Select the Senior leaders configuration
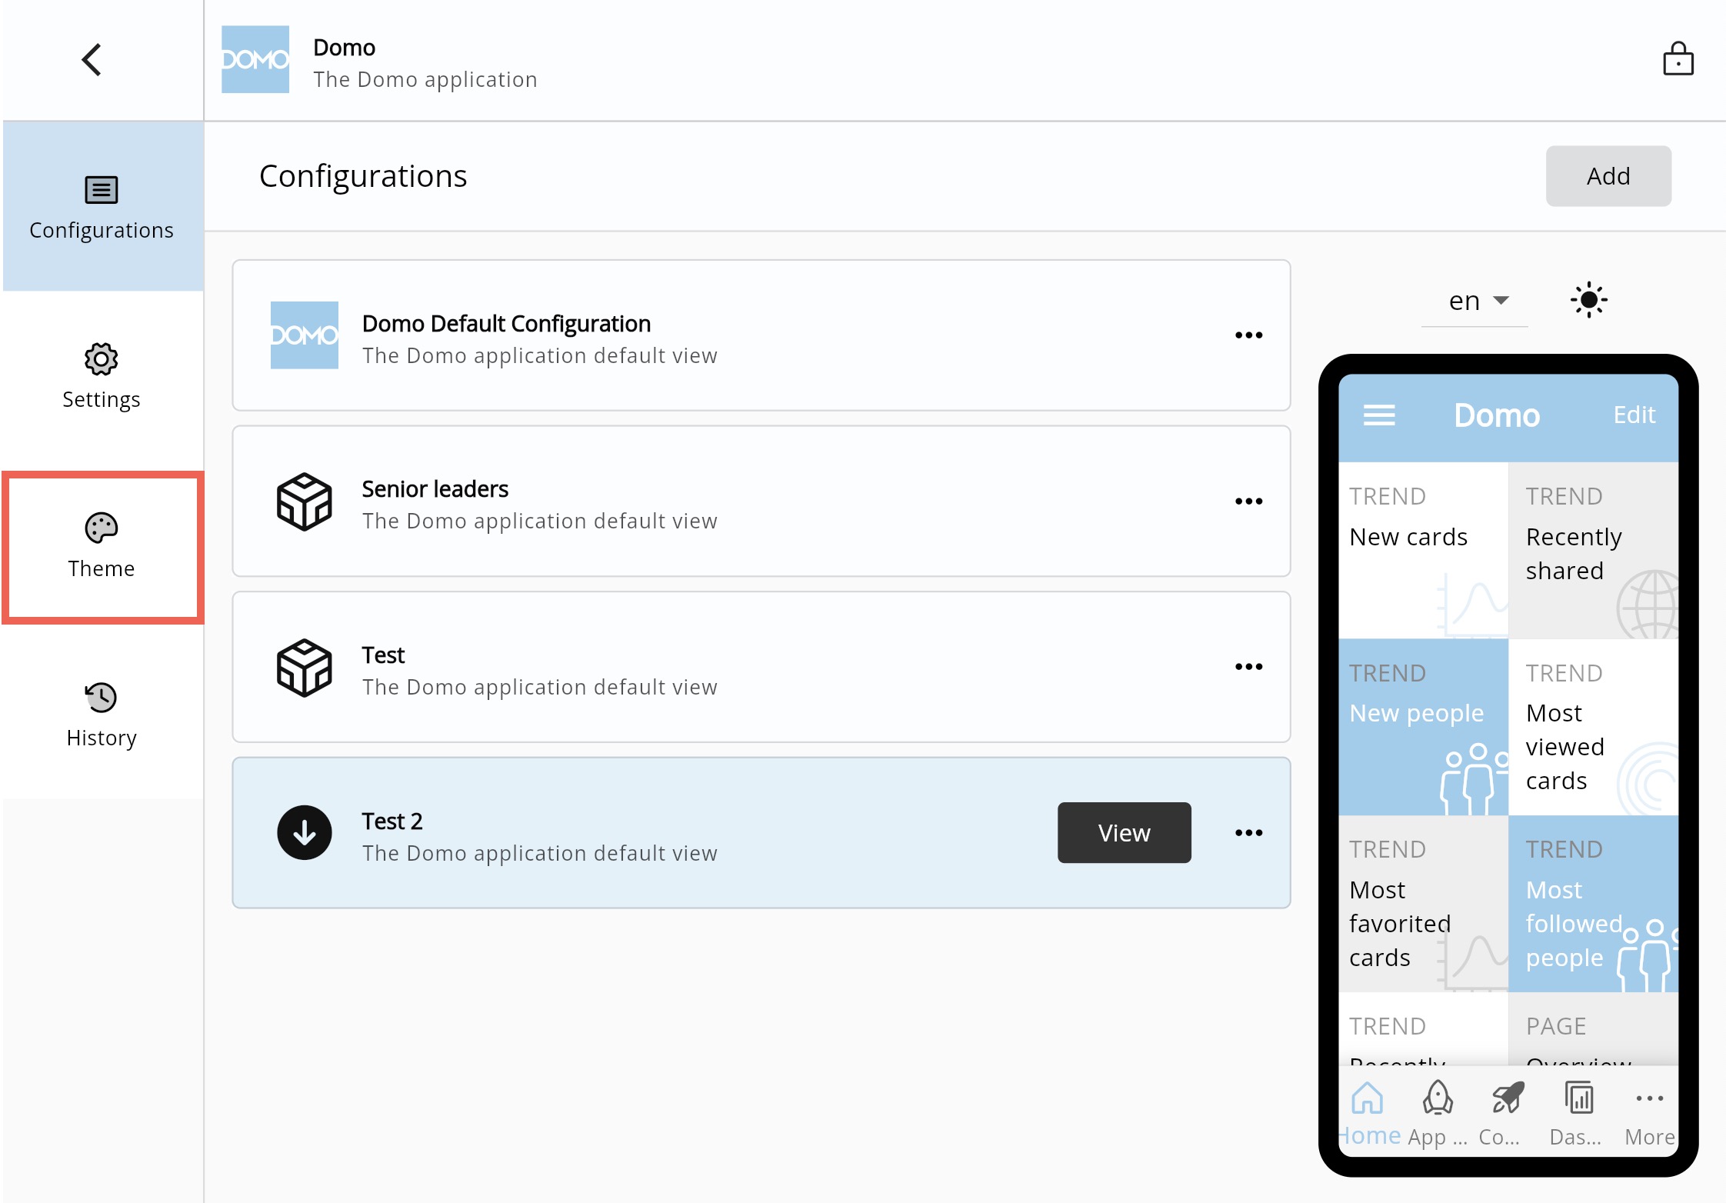The width and height of the screenshot is (1726, 1203). [761, 502]
